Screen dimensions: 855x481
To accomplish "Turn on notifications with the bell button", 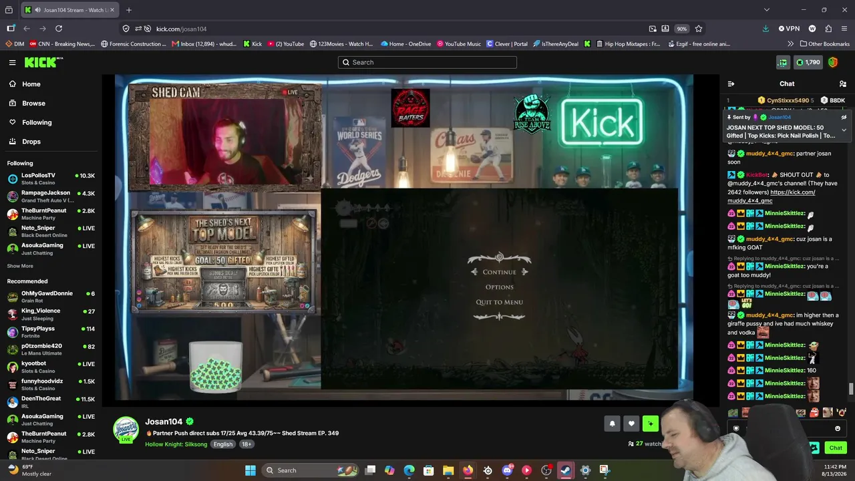I will click(612, 423).
